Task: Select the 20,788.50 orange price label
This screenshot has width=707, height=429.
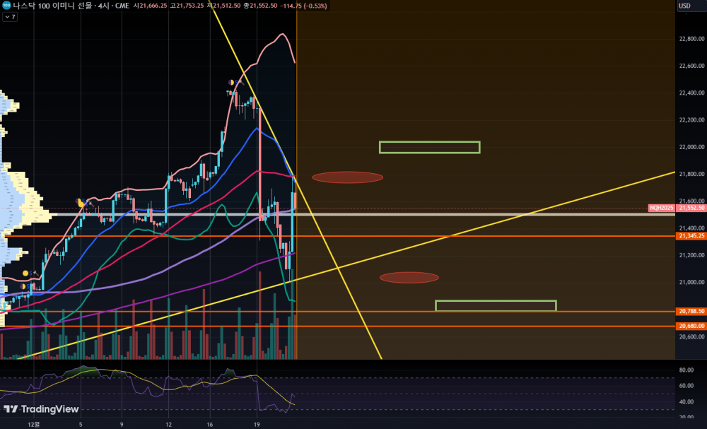Action: [x=691, y=311]
